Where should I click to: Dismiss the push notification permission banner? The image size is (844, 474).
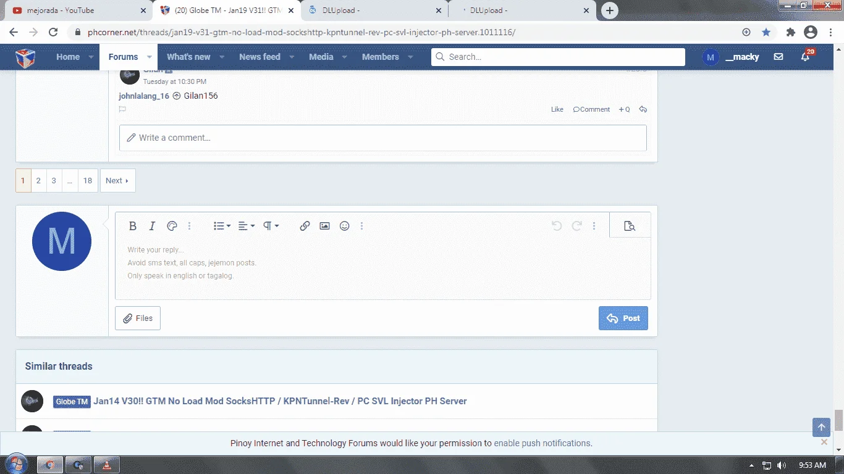point(824,442)
